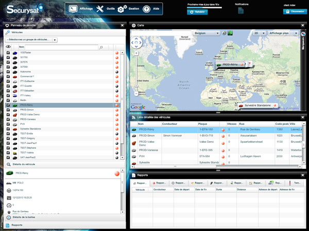The height and width of the screenshot is (231, 309).
Task: Open the Notifications document icon
Action: point(242,11)
